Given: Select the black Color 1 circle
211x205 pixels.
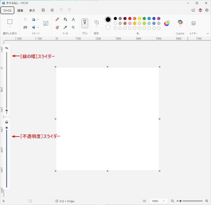Looking at the screenshot, I should click(x=108, y=19).
